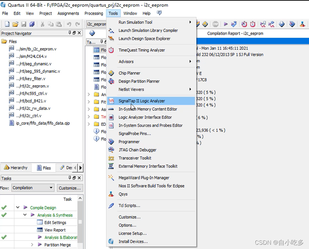Select ../sim/tb_i2c_eeprom.v file
Screen dimensions: 309x249
point(36,49)
